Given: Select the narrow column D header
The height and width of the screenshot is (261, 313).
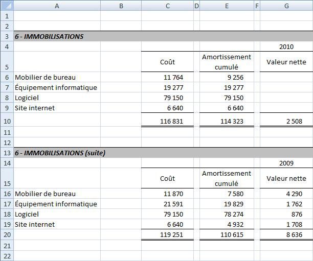Looking at the screenshot, I should tap(196, 6).
